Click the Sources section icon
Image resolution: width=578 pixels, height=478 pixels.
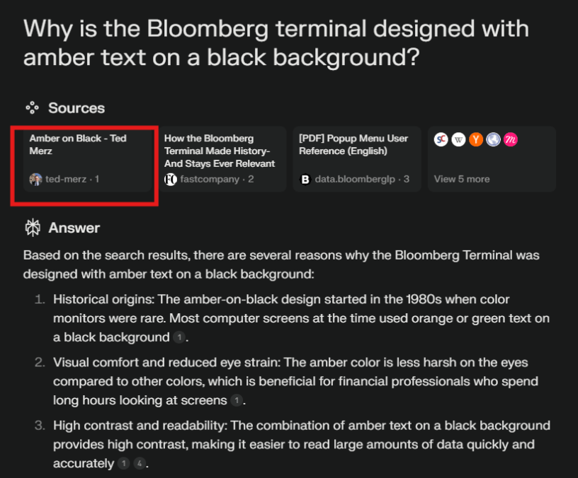coord(32,108)
